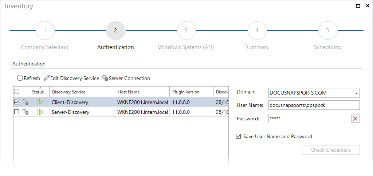Check the Server-Discovery row checkbox

pos(17,112)
